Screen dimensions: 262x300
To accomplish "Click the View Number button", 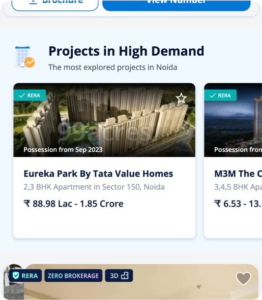I will pyautogui.click(x=176, y=5).
